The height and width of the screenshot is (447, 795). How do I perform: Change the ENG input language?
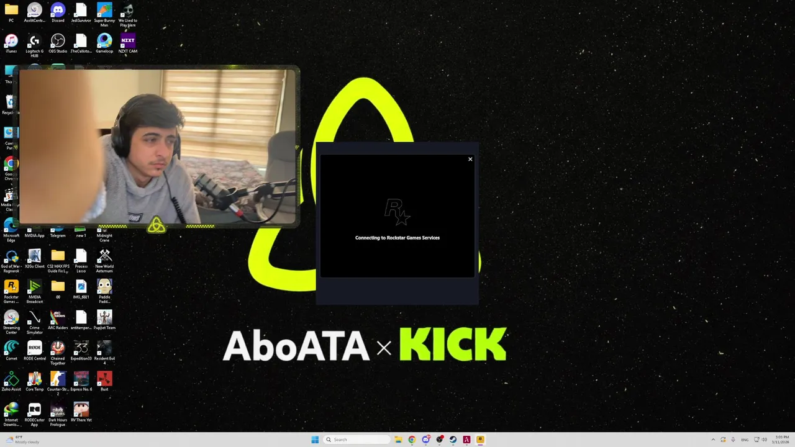[x=745, y=440]
